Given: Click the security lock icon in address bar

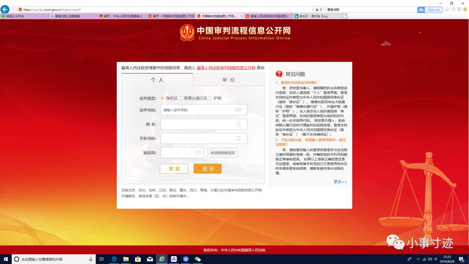Looking at the screenshot, I should (317, 10).
